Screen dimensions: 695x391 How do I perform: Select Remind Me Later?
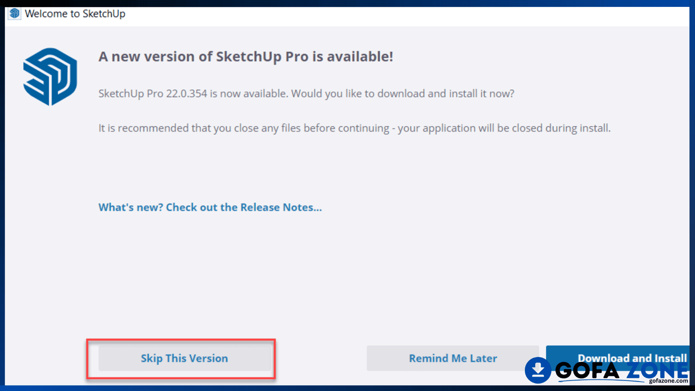[452, 358]
